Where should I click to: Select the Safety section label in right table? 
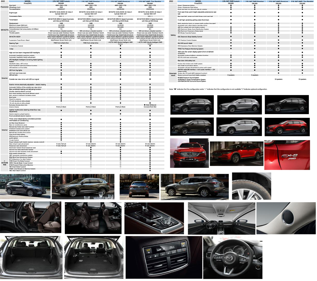(173, 35)
